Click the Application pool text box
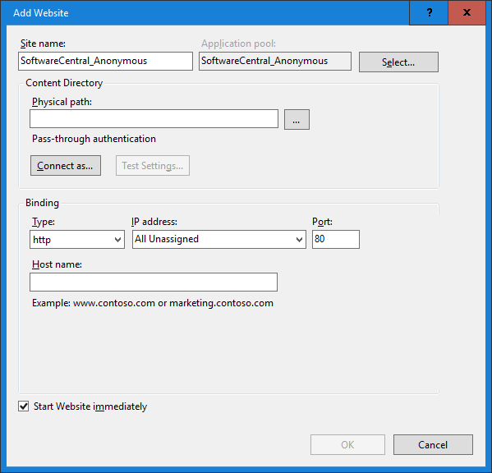This screenshot has width=492, height=473. point(275,61)
